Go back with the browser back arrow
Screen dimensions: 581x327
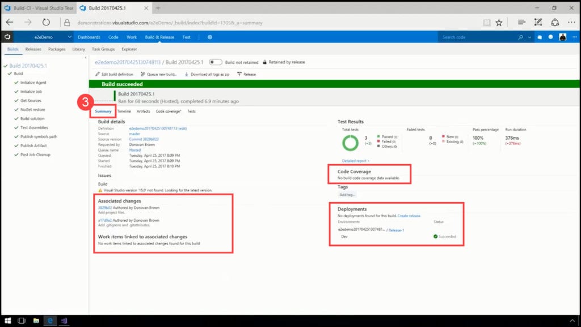10,23
